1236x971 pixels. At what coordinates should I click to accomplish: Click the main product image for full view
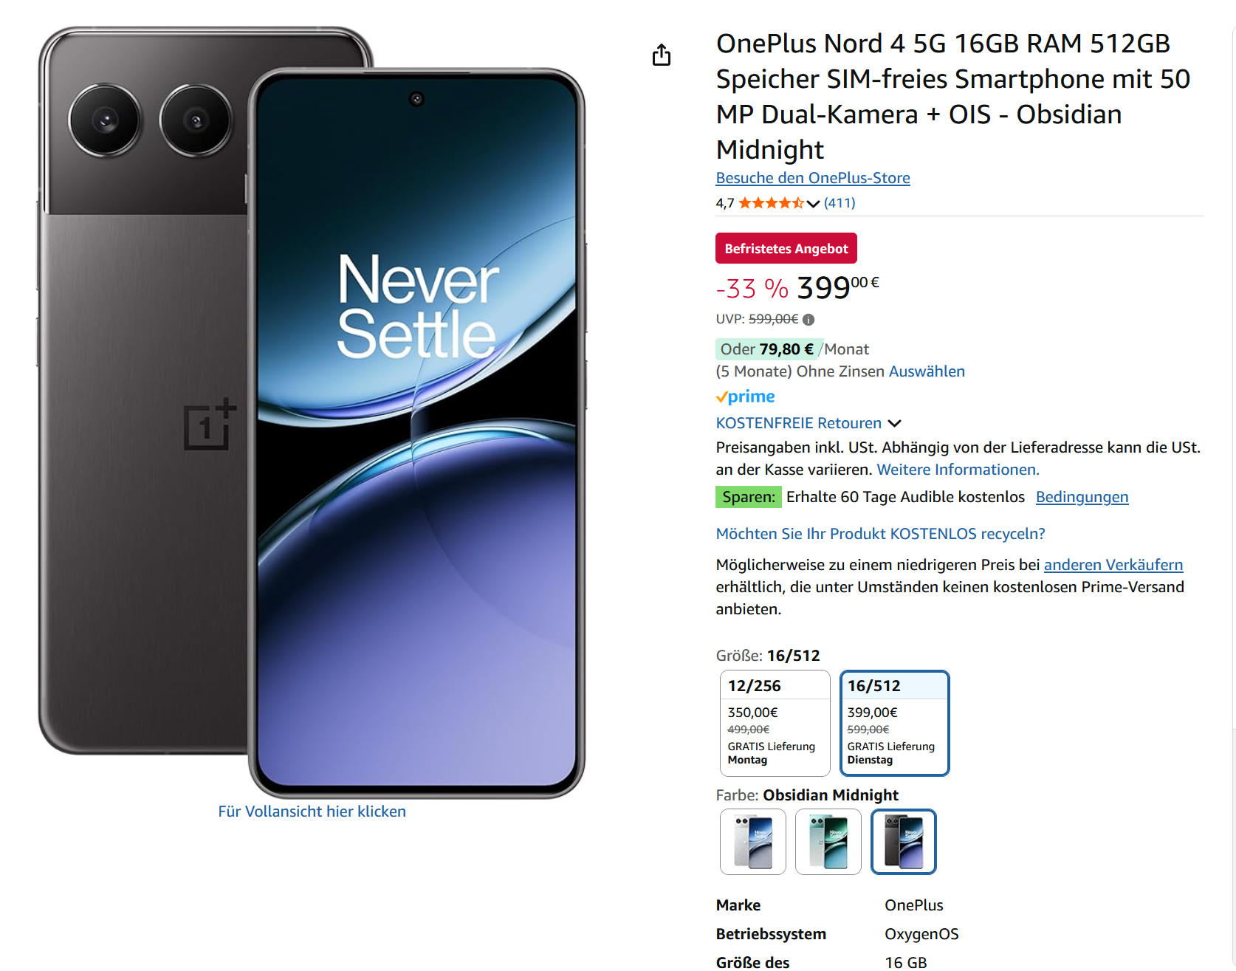point(312,414)
